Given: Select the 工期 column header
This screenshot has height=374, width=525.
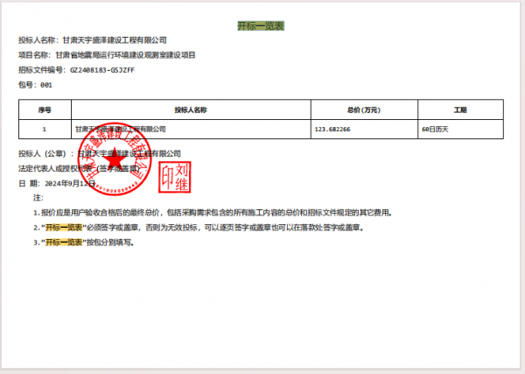Looking at the screenshot, I should [459, 109].
